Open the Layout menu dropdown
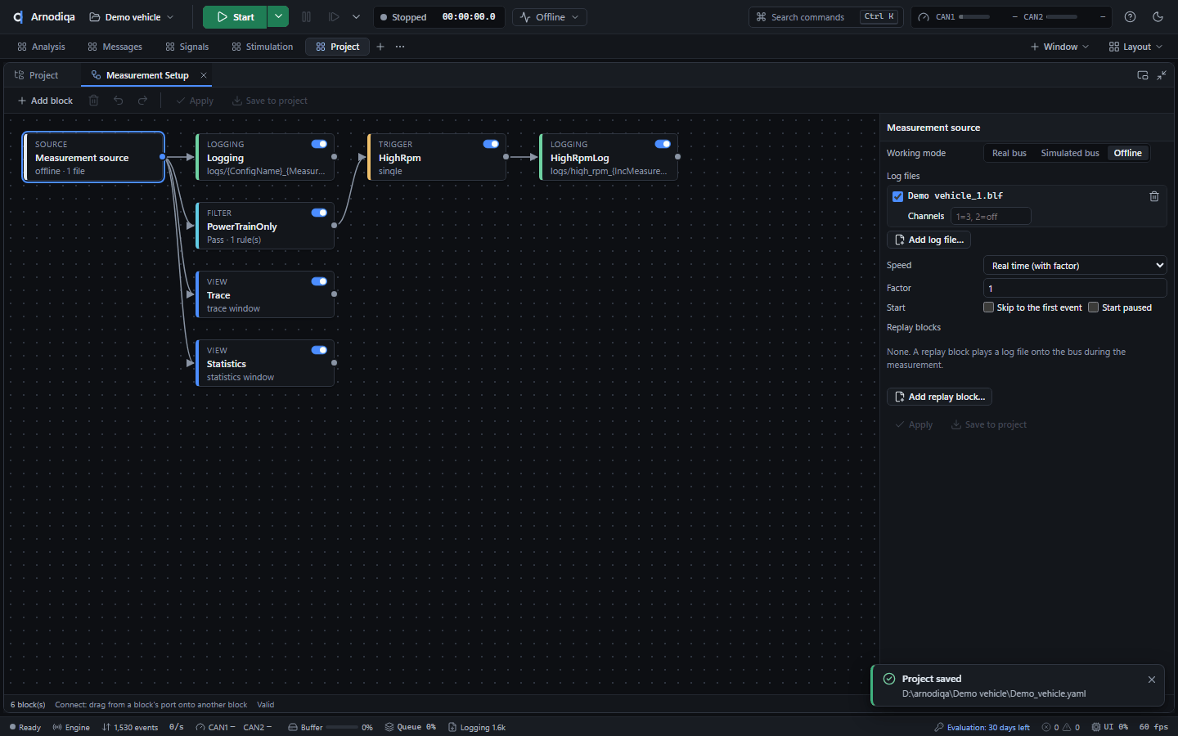 [1135, 47]
